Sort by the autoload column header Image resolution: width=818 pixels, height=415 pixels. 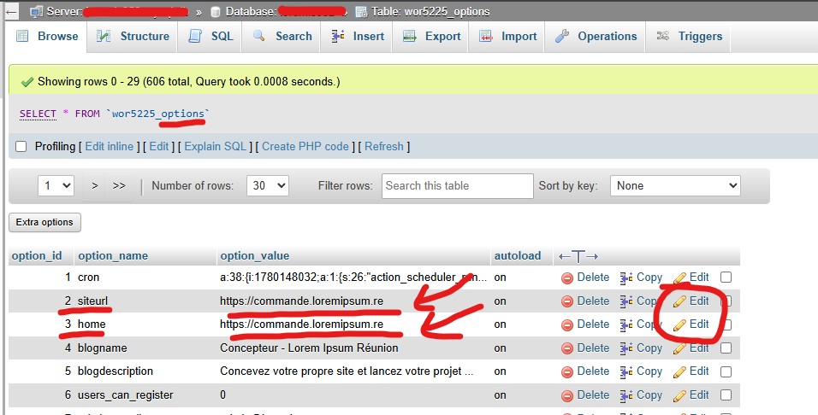518,256
